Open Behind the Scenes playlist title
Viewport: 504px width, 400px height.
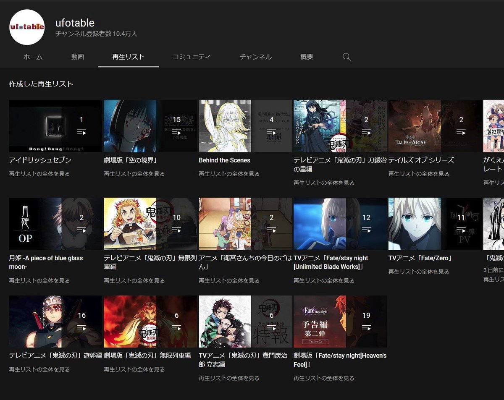(224, 160)
